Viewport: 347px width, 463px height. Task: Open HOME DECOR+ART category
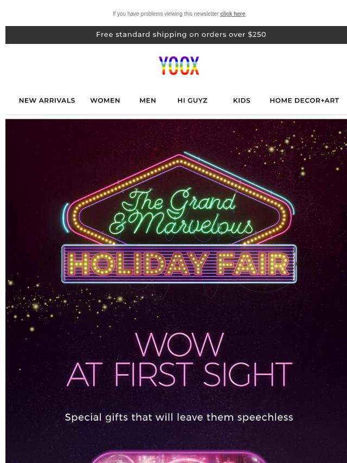pyautogui.click(x=304, y=100)
